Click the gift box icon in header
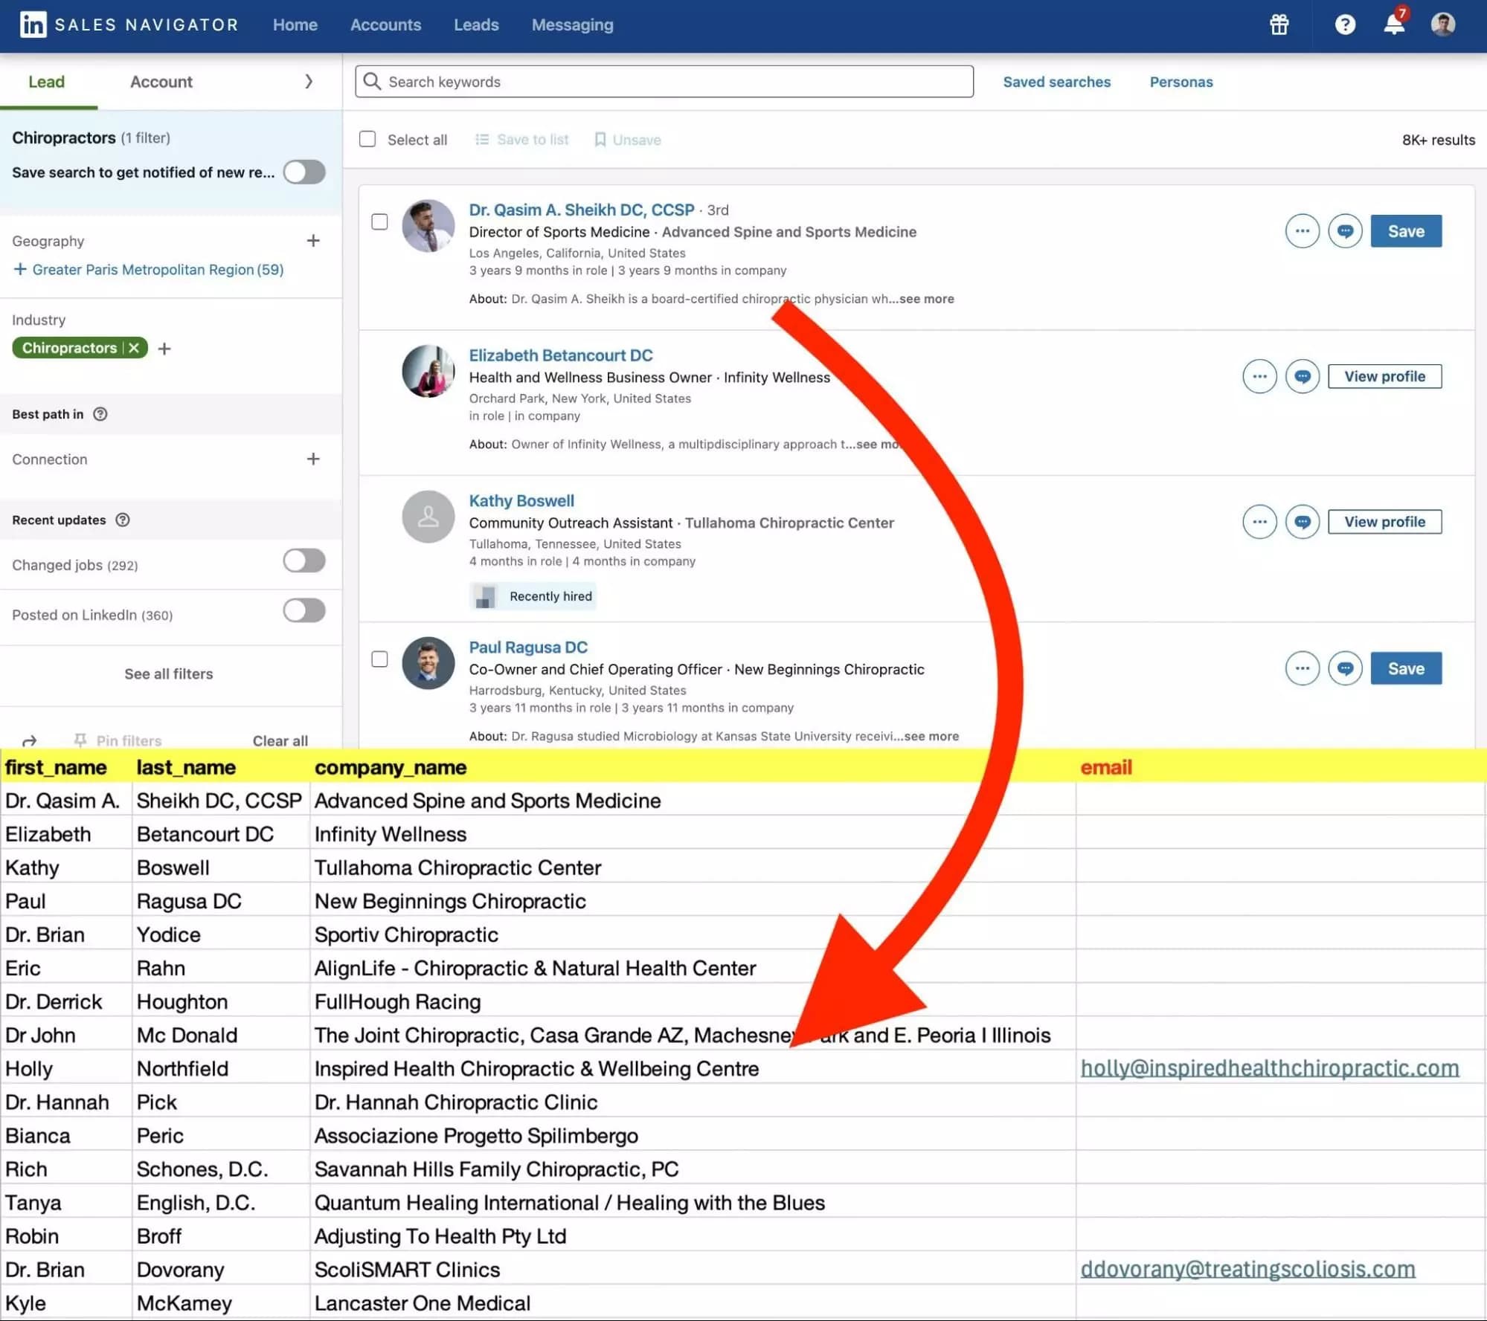Viewport: 1487px width, 1321px height. click(1279, 25)
